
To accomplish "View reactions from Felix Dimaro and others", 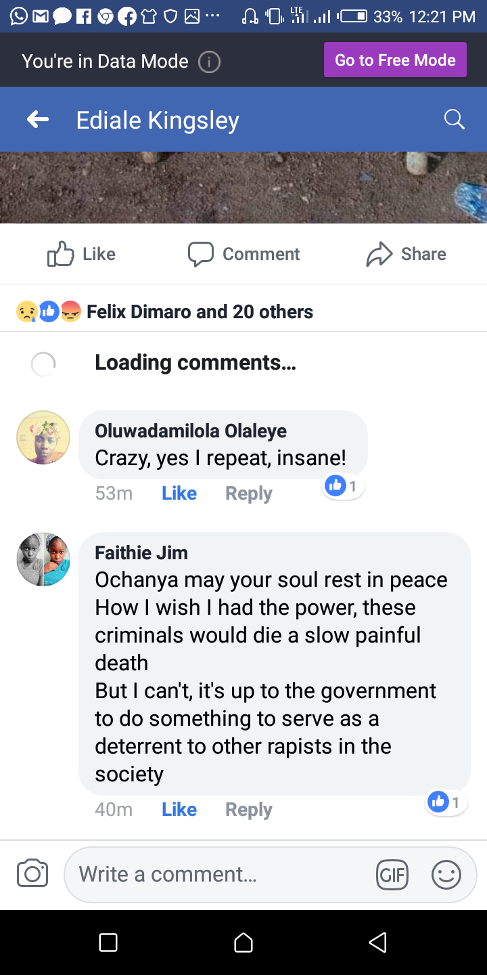I will (x=200, y=311).
